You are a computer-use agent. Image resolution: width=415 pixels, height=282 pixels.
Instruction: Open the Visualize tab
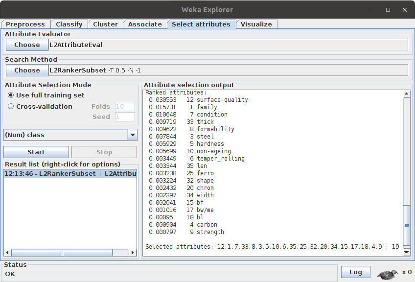[256, 24]
